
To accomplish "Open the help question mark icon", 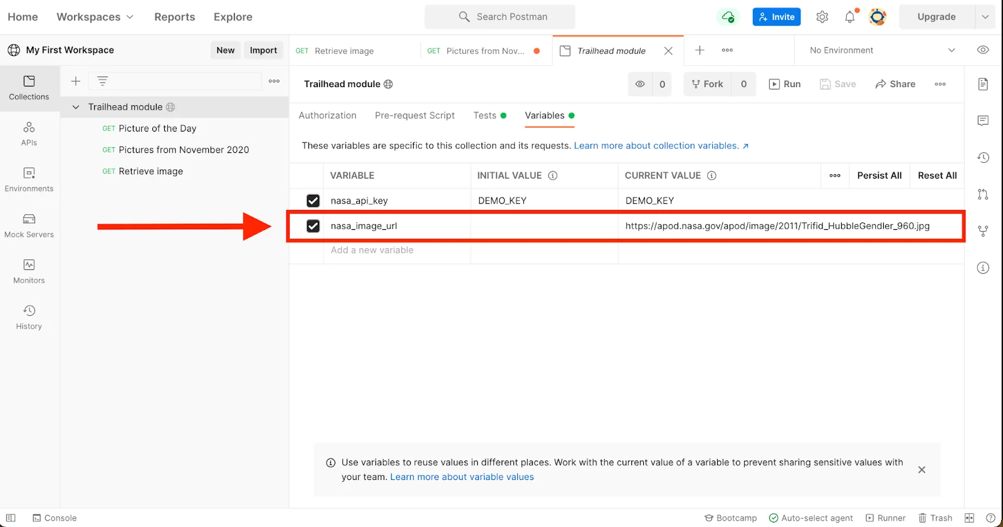I will [990, 518].
